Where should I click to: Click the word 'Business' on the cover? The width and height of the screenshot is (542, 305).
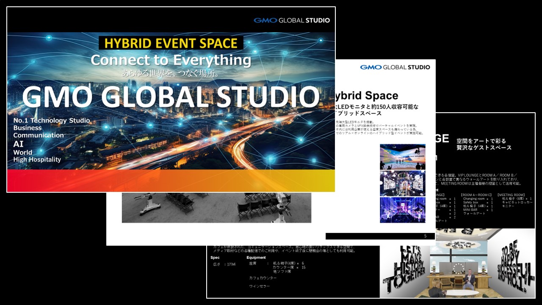tap(28, 128)
